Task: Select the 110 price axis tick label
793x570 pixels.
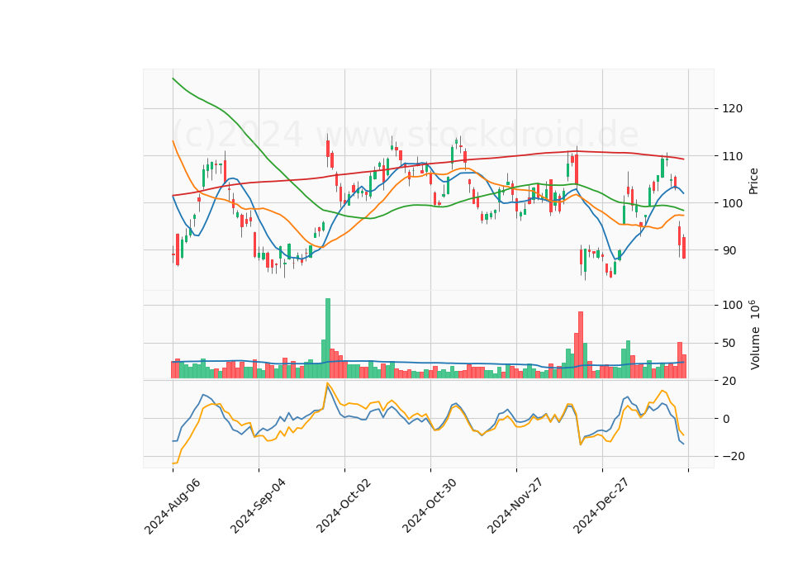Action: [x=732, y=156]
